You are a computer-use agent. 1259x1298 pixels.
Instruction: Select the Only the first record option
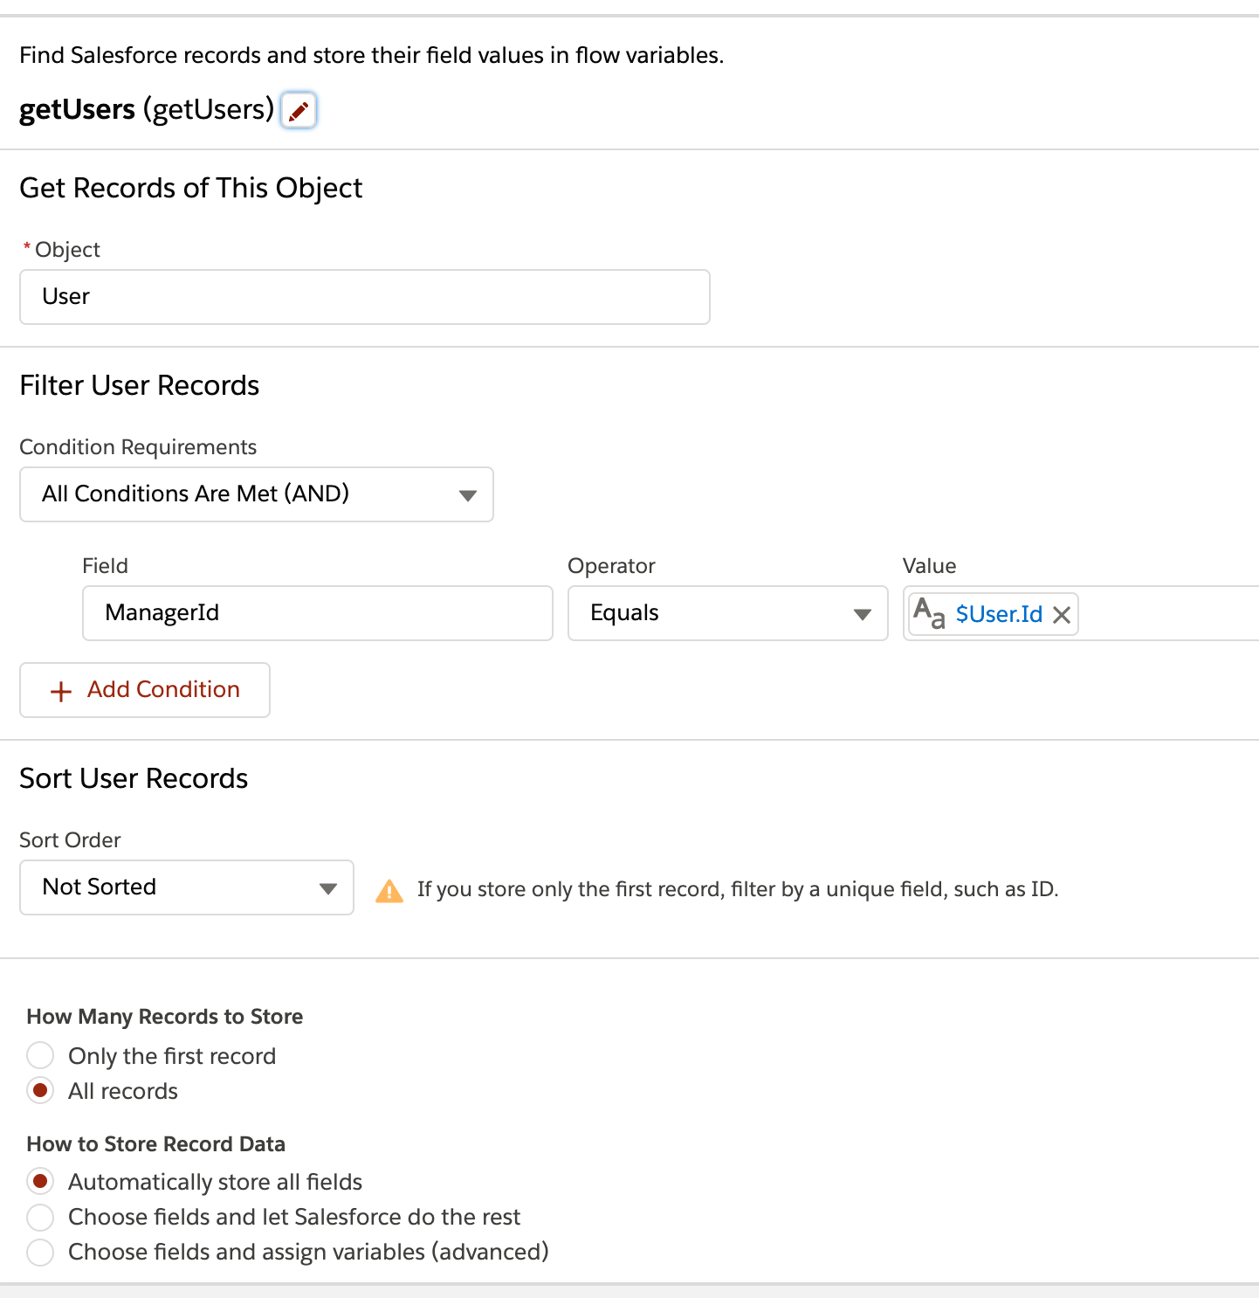pyautogui.click(x=40, y=1055)
